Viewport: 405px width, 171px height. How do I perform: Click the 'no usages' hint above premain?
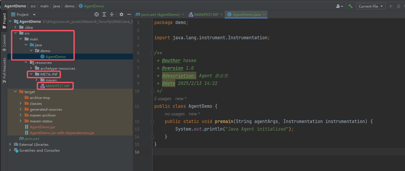(175, 114)
